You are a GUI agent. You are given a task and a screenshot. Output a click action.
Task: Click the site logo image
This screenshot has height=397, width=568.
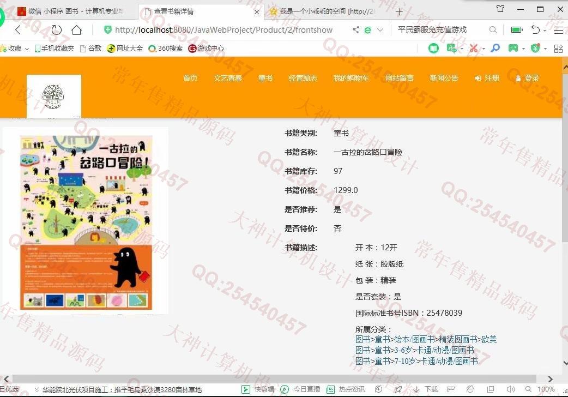coord(53,96)
